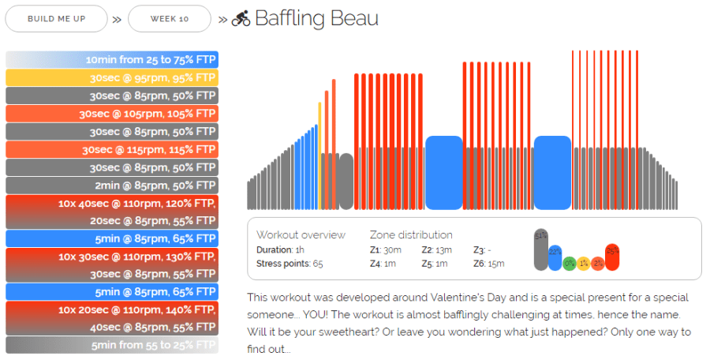Select the 5min from 55 to 25% FTP cooldown
710x360 pixels.
click(112, 345)
